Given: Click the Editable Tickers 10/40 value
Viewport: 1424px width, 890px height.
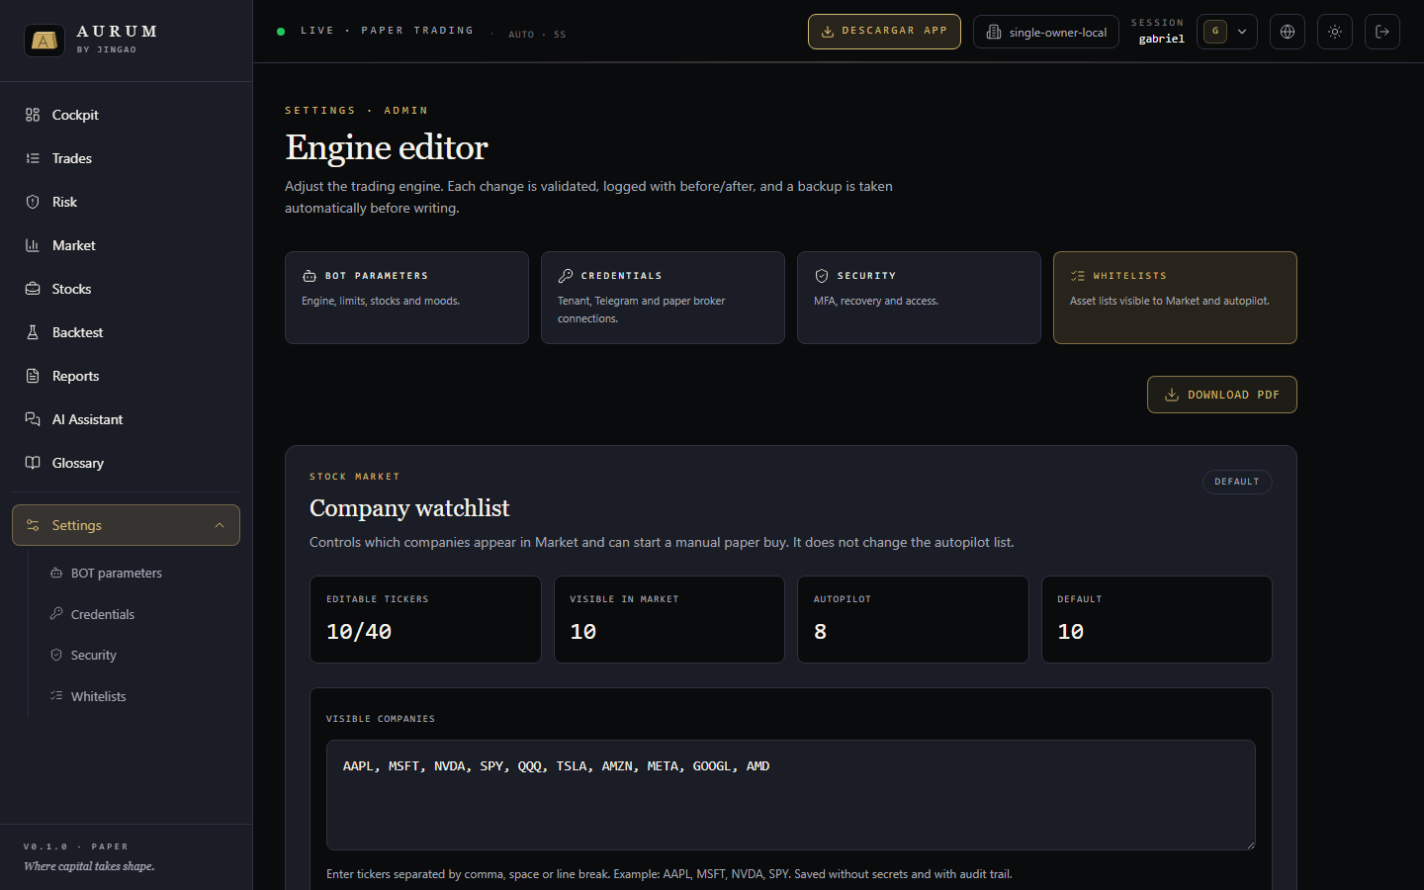Looking at the screenshot, I should pos(359,632).
